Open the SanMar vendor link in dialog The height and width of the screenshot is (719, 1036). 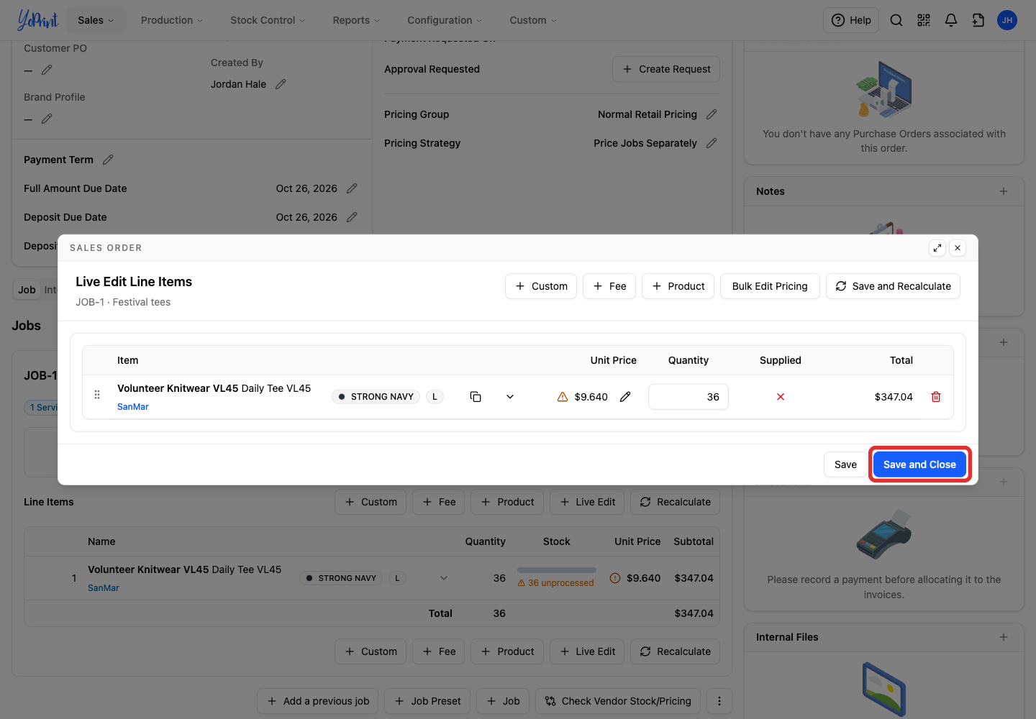coord(133,407)
